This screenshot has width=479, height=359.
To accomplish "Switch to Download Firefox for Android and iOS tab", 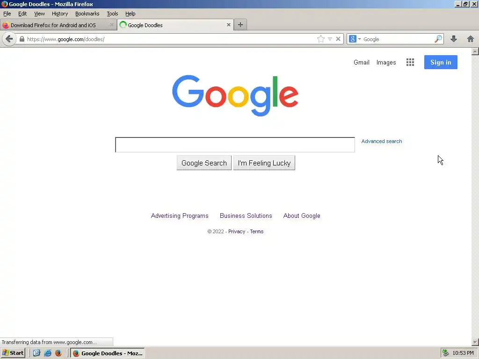I will point(53,25).
